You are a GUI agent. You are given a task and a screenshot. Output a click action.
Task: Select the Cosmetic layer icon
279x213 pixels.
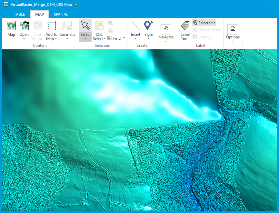click(67, 25)
